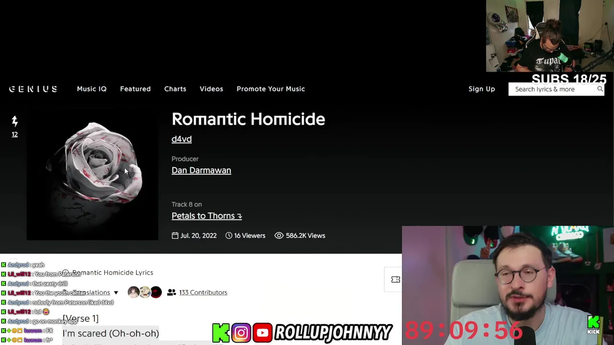This screenshot has height=345, width=614.
Task: Click the "SUBS 18/25" counter overlay
Action: (x=569, y=79)
